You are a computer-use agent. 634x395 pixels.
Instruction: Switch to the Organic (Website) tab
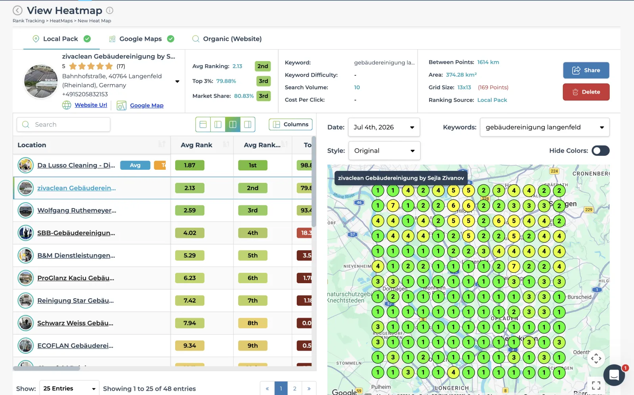[227, 39]
